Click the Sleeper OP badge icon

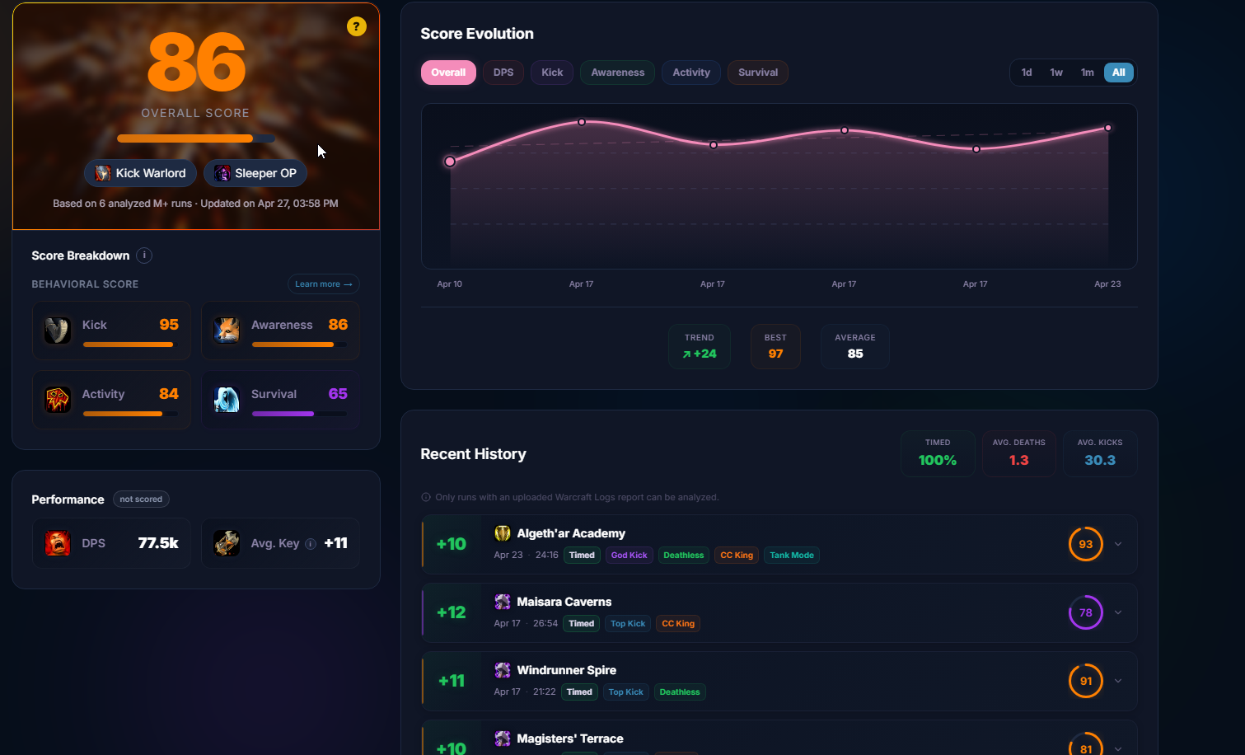point(222,173)
